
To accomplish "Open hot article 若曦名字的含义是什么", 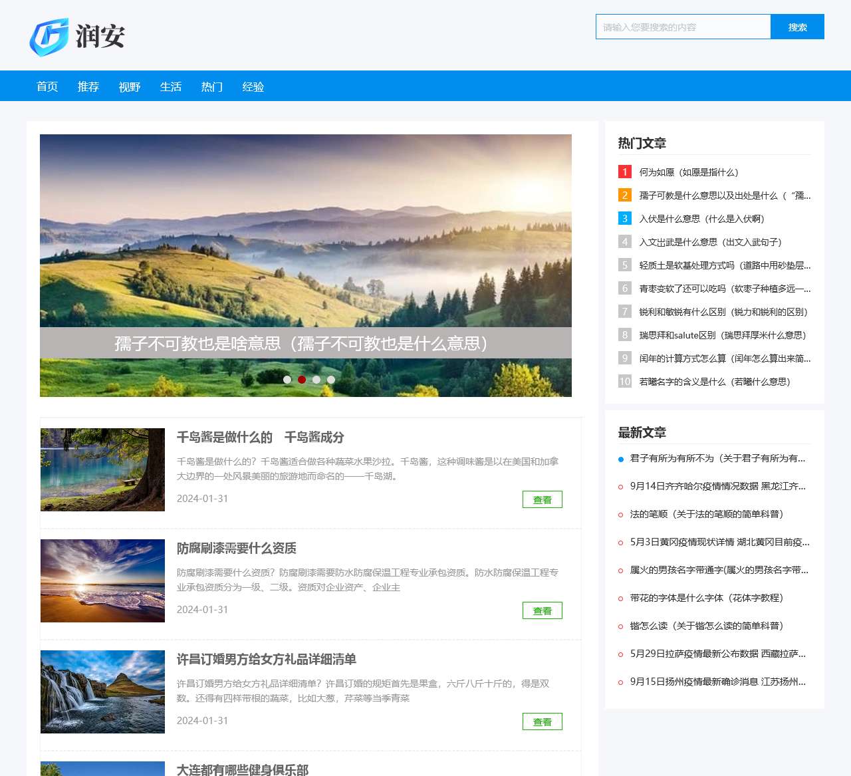I will [x=715, y=382].
